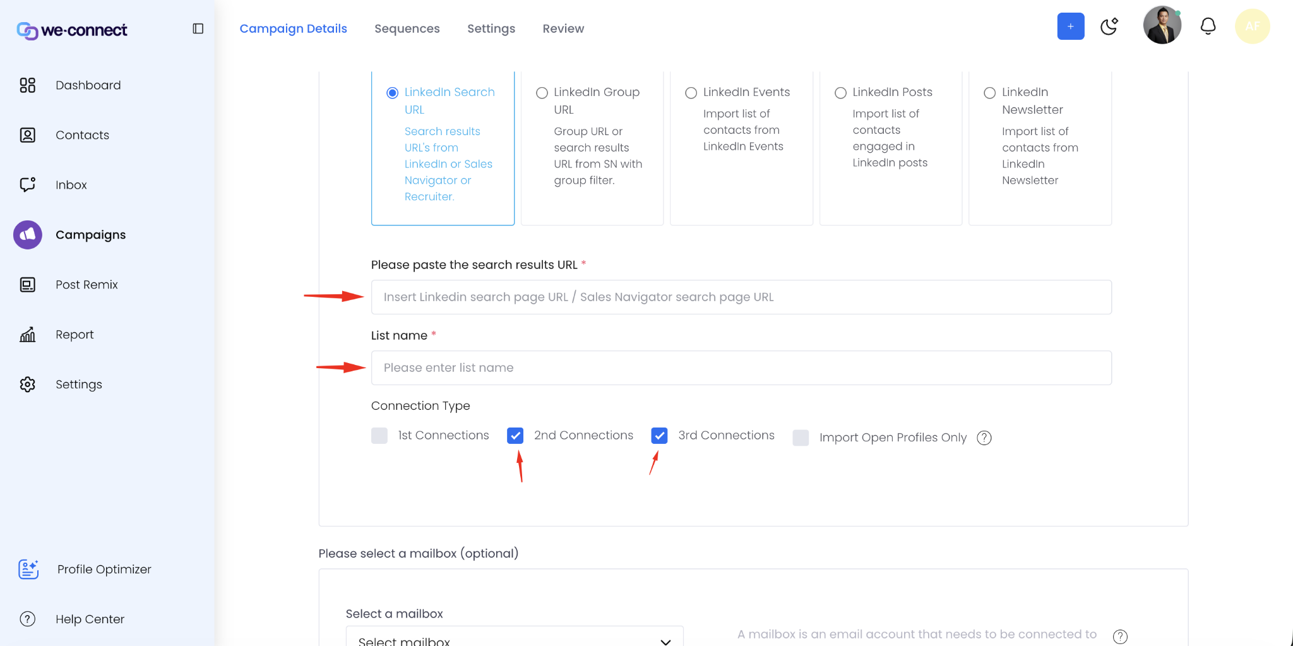Click the we-connect logo
The image size is (1293, 646).
click(72, 30)
